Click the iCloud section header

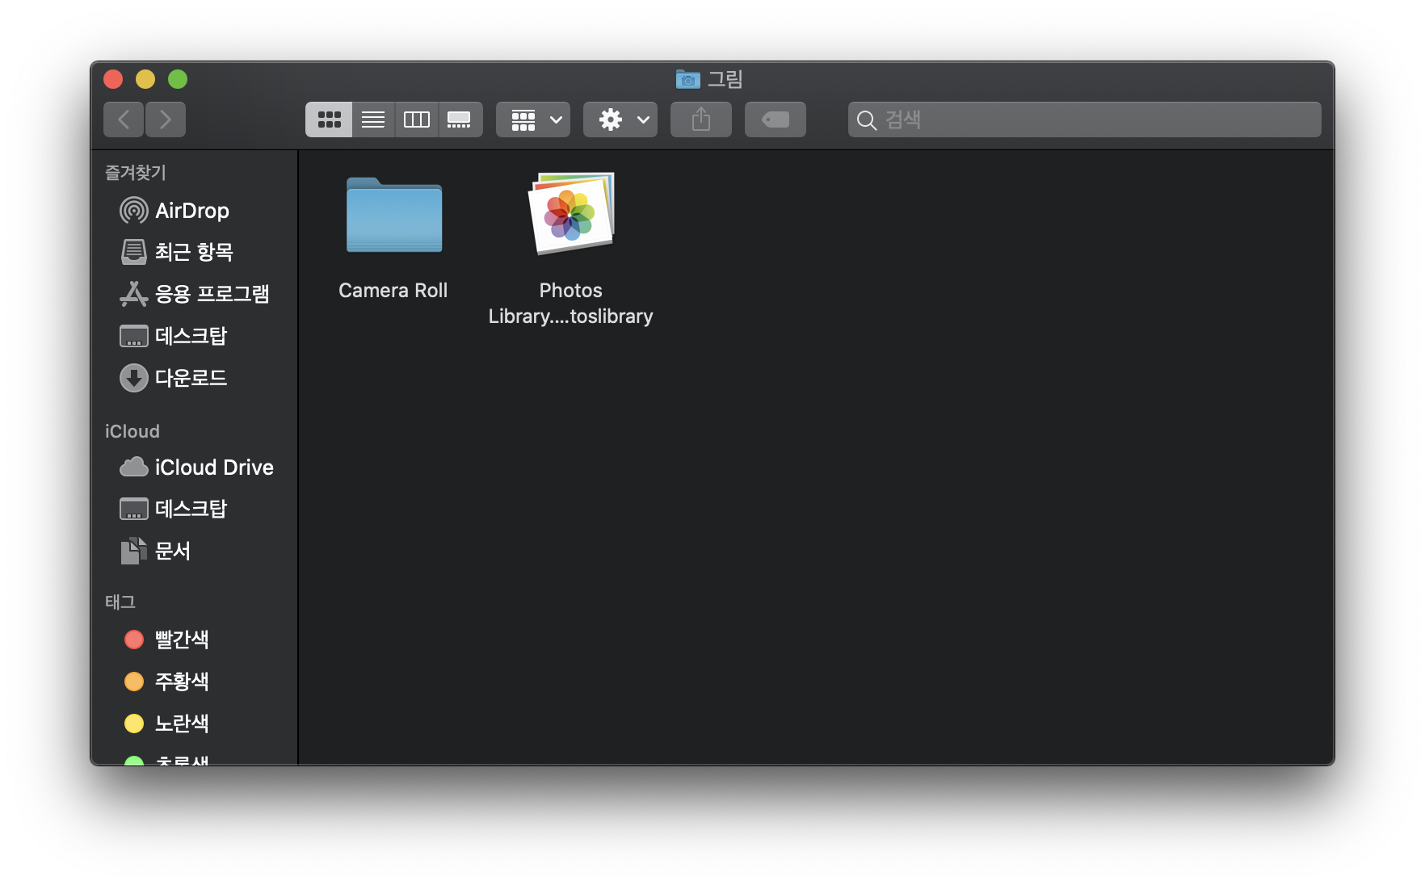tap(132, 431)
